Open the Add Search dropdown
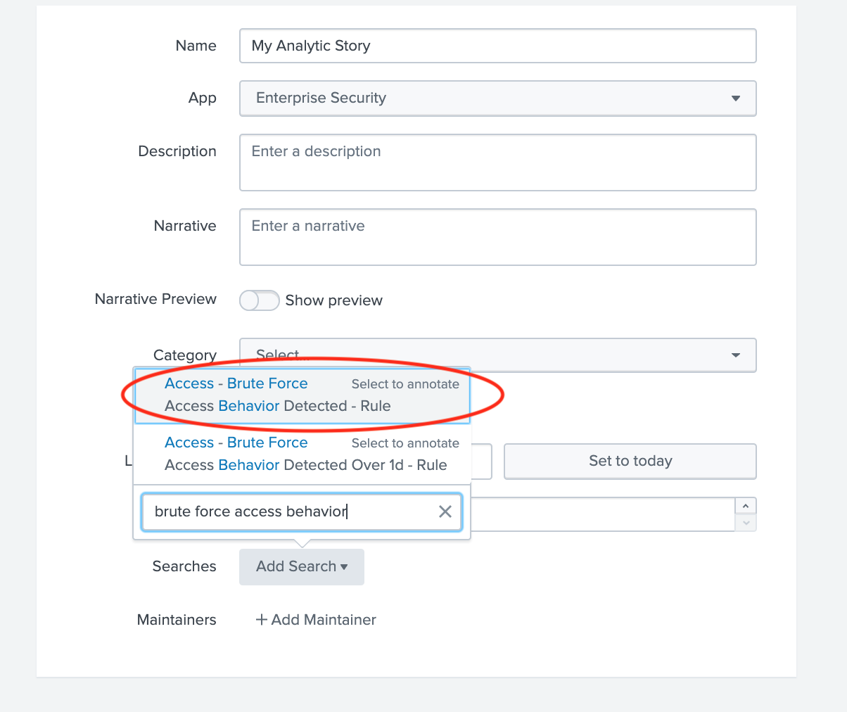Screen dimensions: 847x712 click(302, 566)
